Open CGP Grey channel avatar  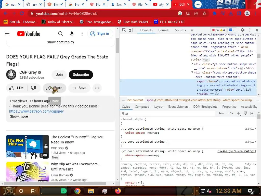(x=11, y=75)
